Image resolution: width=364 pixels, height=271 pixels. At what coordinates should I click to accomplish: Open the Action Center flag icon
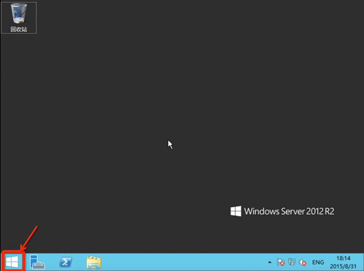(x=281, y=262)
